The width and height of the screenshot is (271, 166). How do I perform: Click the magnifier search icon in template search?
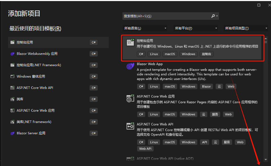coord(213,16)
